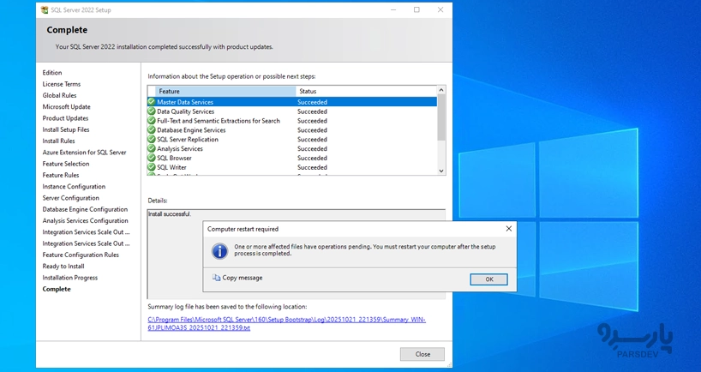Click the green check icon for Database Engine Services
The image size is (701, 372).
click(x=152, y=130)
